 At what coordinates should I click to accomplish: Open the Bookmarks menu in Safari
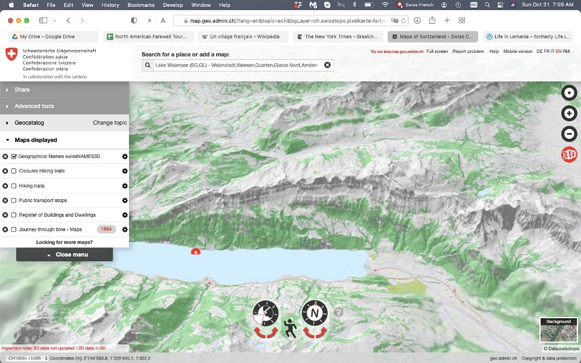click(141, 5)
